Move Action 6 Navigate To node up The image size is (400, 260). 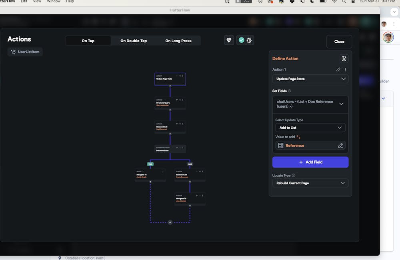coord(197,195)
